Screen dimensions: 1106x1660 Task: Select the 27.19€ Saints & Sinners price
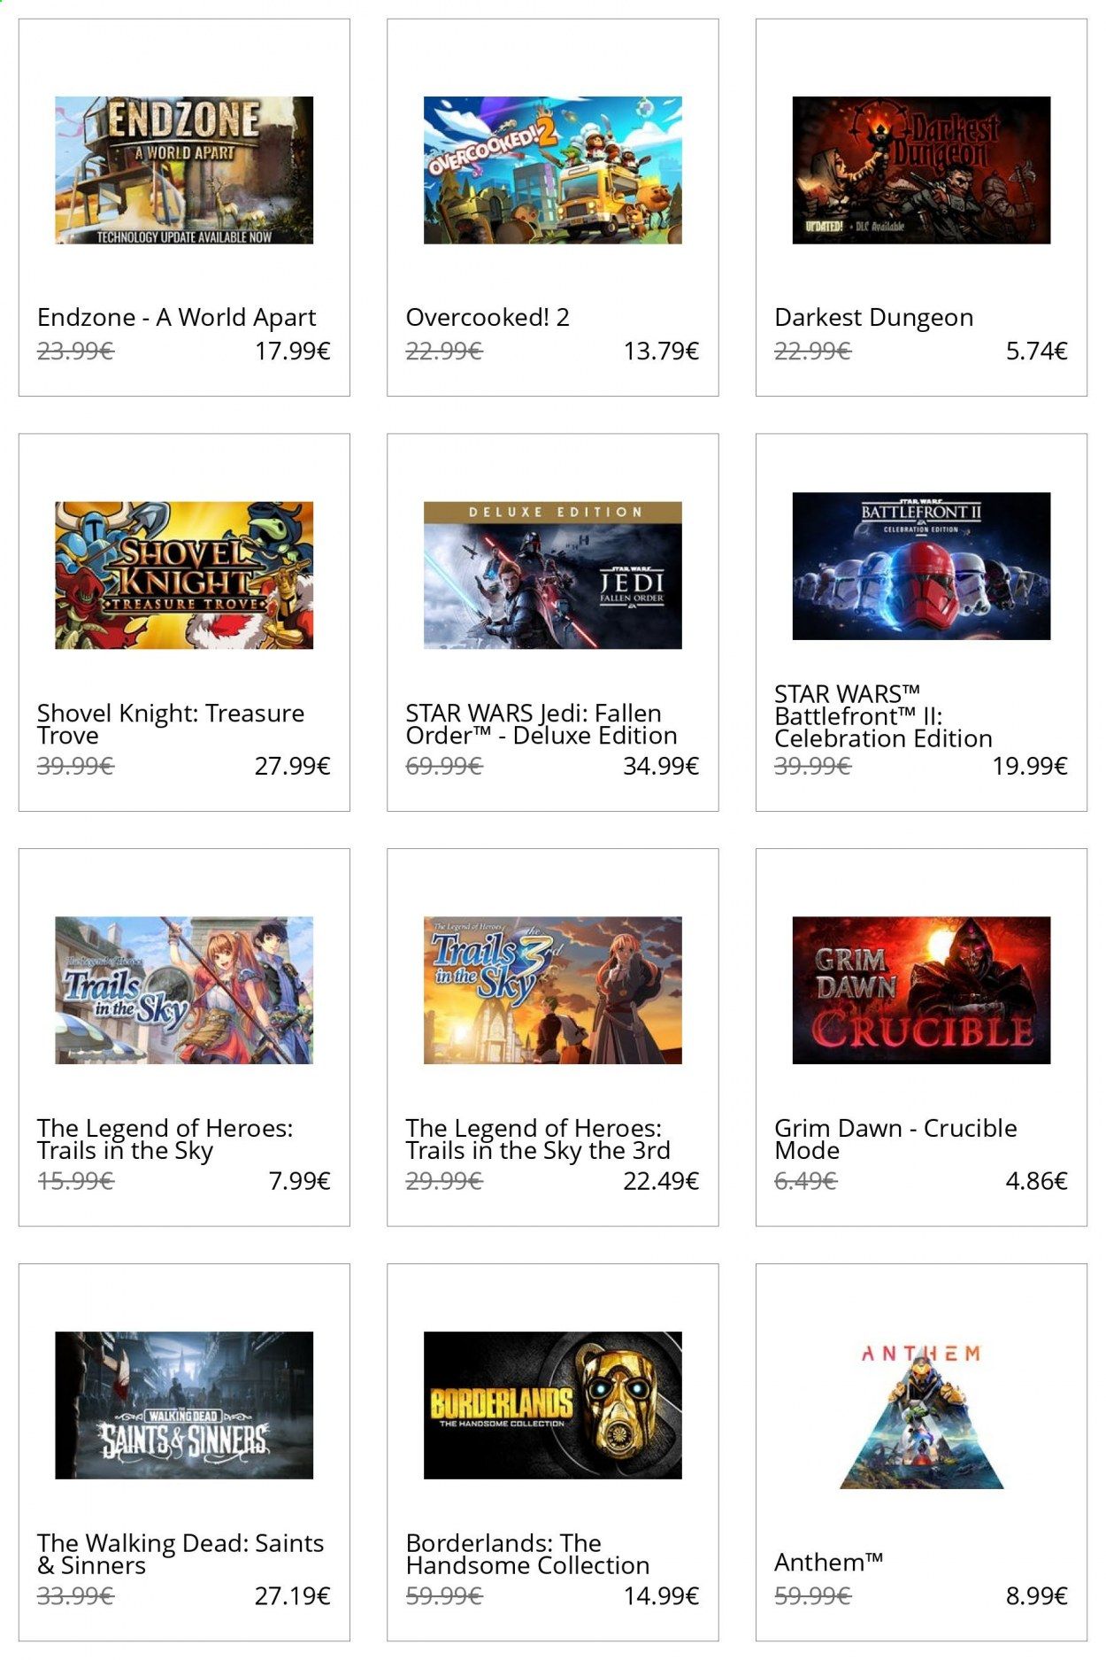(x=293, y=1595)
